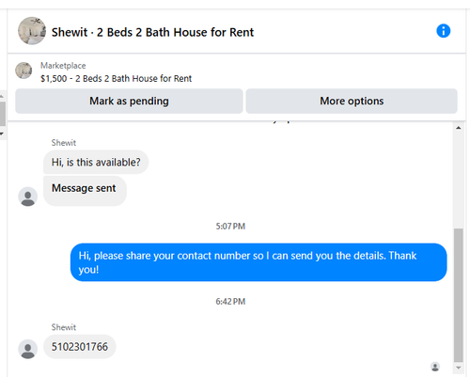470x377 pixels.
Task: Select the 'Hi, is this available?' message
Action: tap(96, 162)
